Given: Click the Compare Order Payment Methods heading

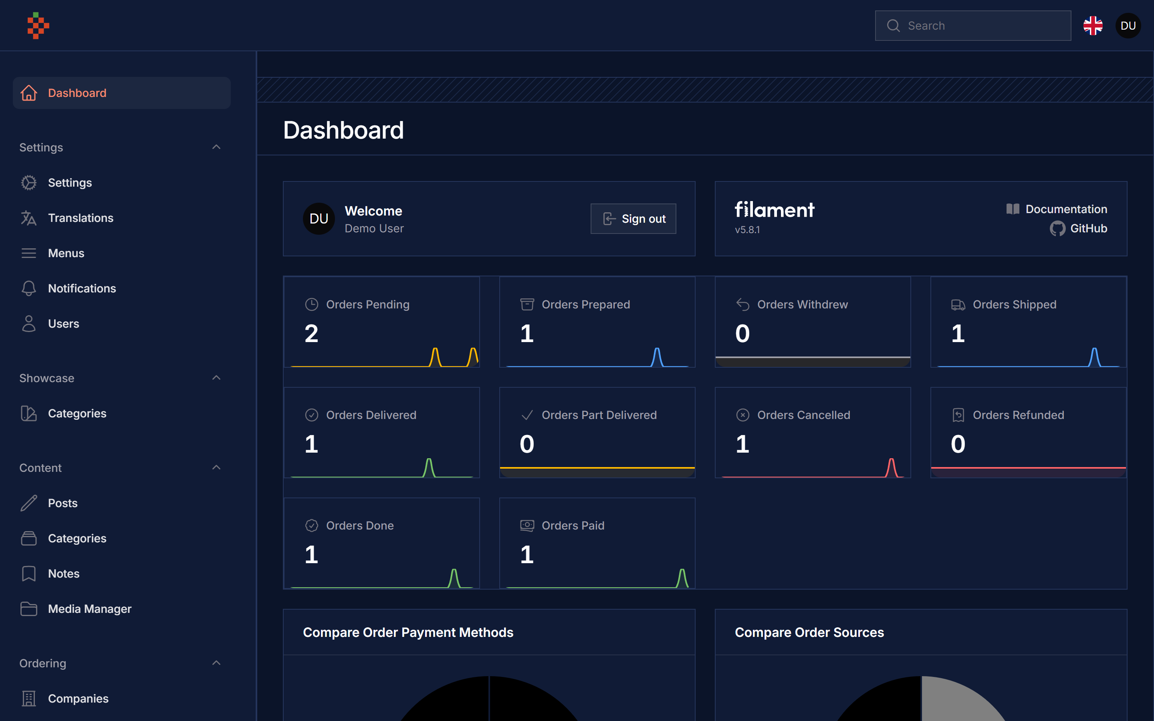Looking at the screenshot, I should tap(408, 632).
